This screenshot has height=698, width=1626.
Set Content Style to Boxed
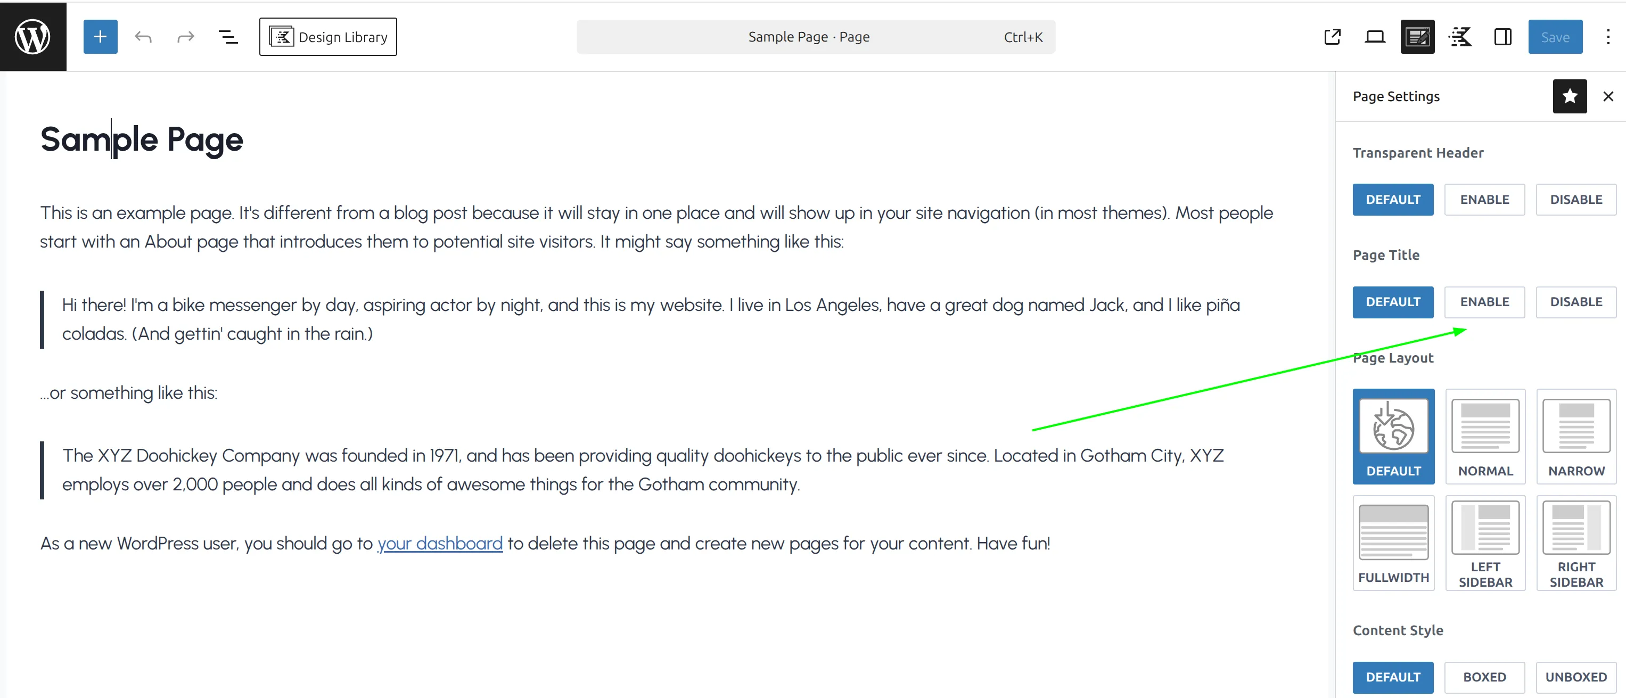click(x=1484, y=677)
